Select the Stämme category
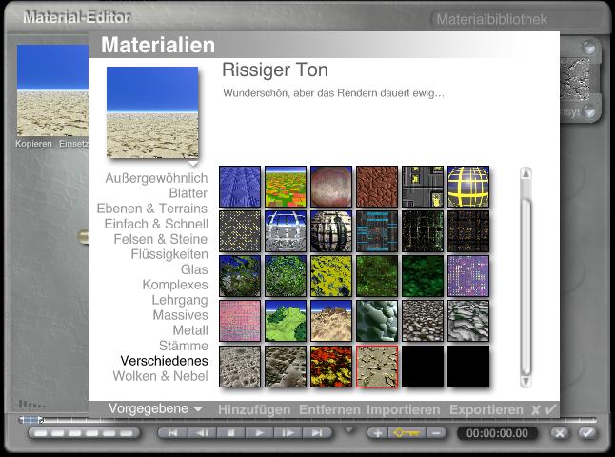The width and height of the screenshot is (615, 457). 183,346
